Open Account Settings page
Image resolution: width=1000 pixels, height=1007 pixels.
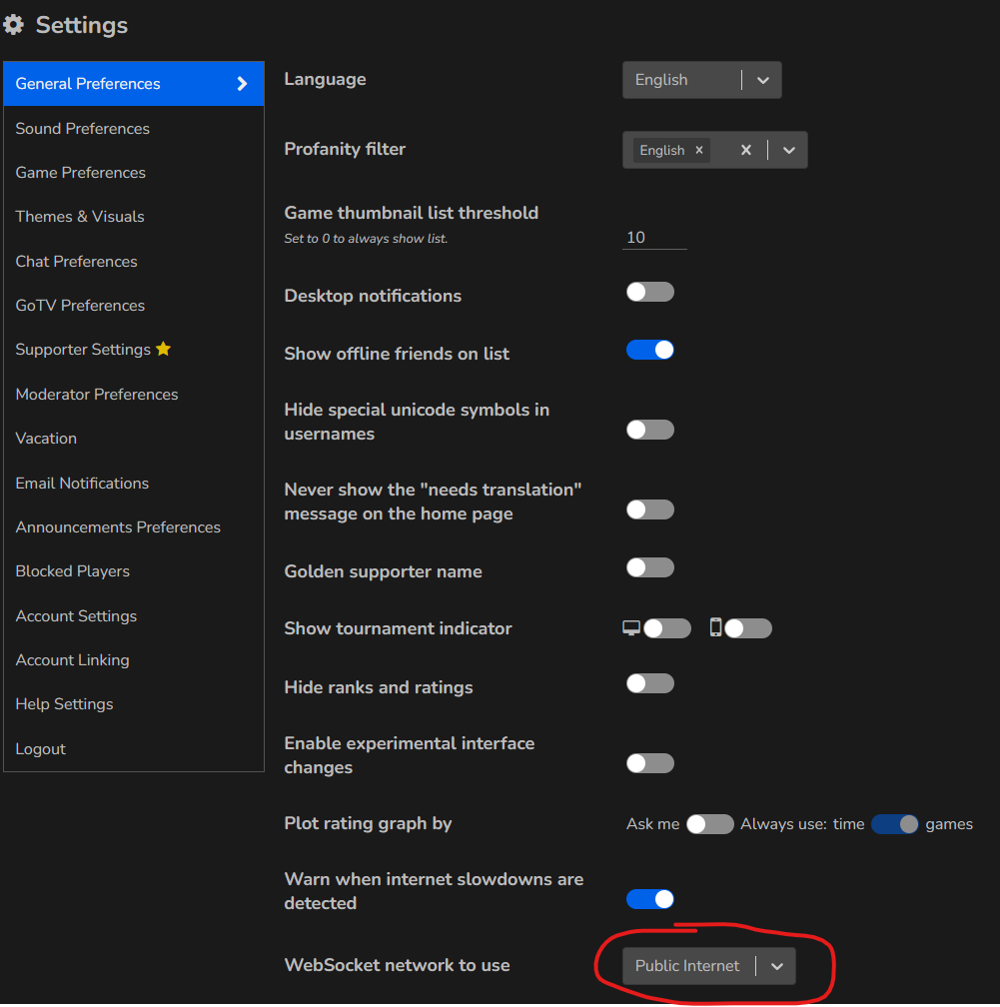pyautogui.click(x=76, y=616)
